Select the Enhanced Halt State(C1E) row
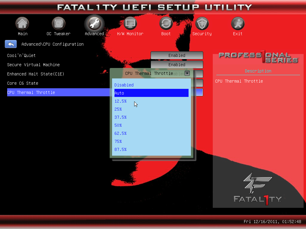Image resolution: width=306 pixels, height=229 pixels. tap(36, 74)
